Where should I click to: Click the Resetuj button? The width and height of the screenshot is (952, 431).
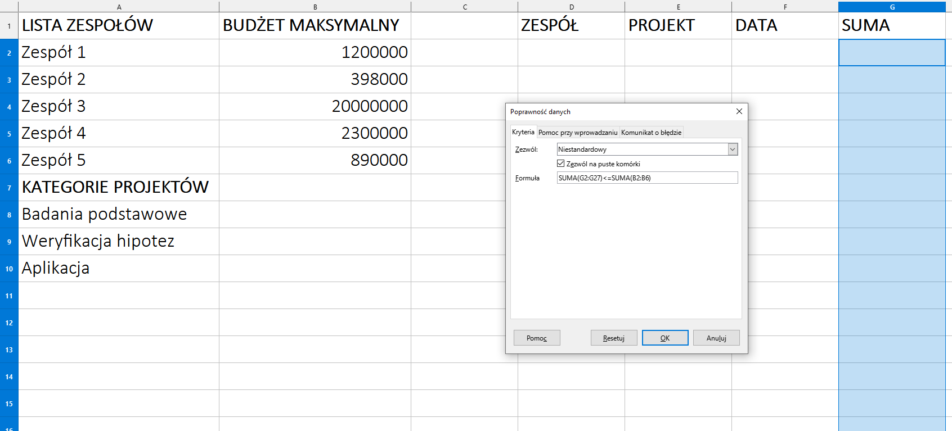(613, 338)
